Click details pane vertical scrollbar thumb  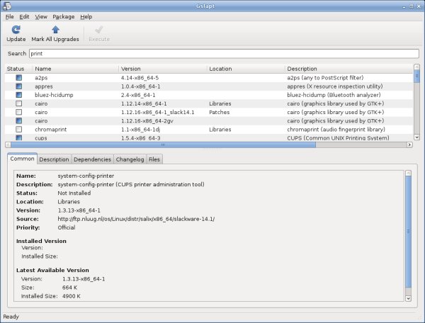[x=408, y=232]
